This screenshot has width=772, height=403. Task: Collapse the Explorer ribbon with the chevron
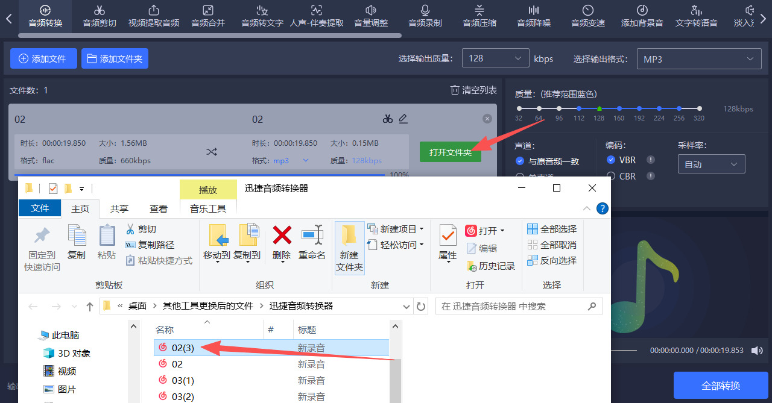(587, 208)
